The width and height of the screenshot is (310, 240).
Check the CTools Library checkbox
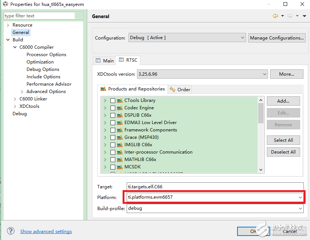coord(113,100)
